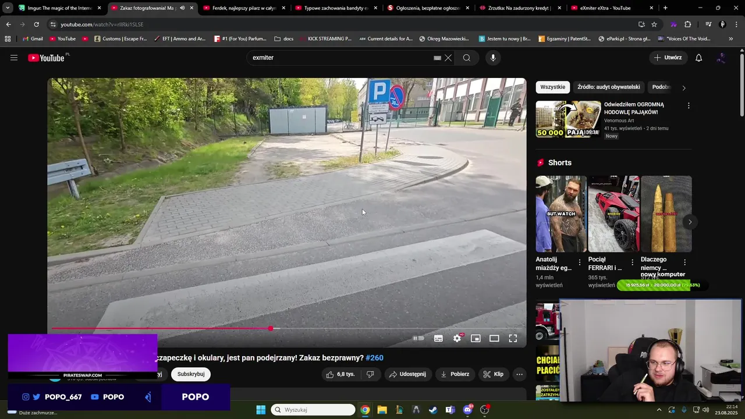Open File Explorer from the taskbar
The width and height of the screenshot is (745, 419).
[382, 410]
